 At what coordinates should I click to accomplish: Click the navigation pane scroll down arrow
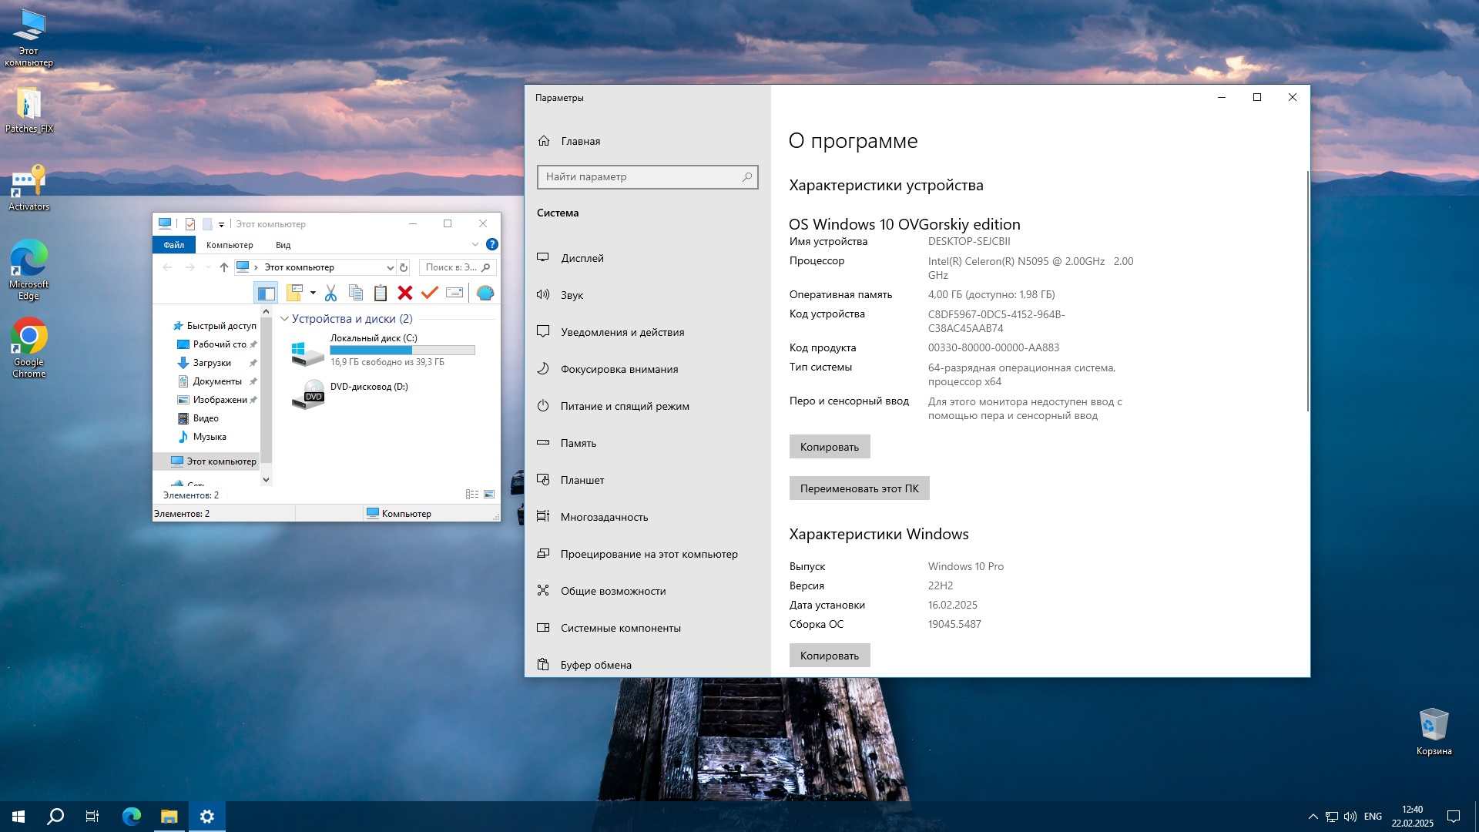(267, 479)
